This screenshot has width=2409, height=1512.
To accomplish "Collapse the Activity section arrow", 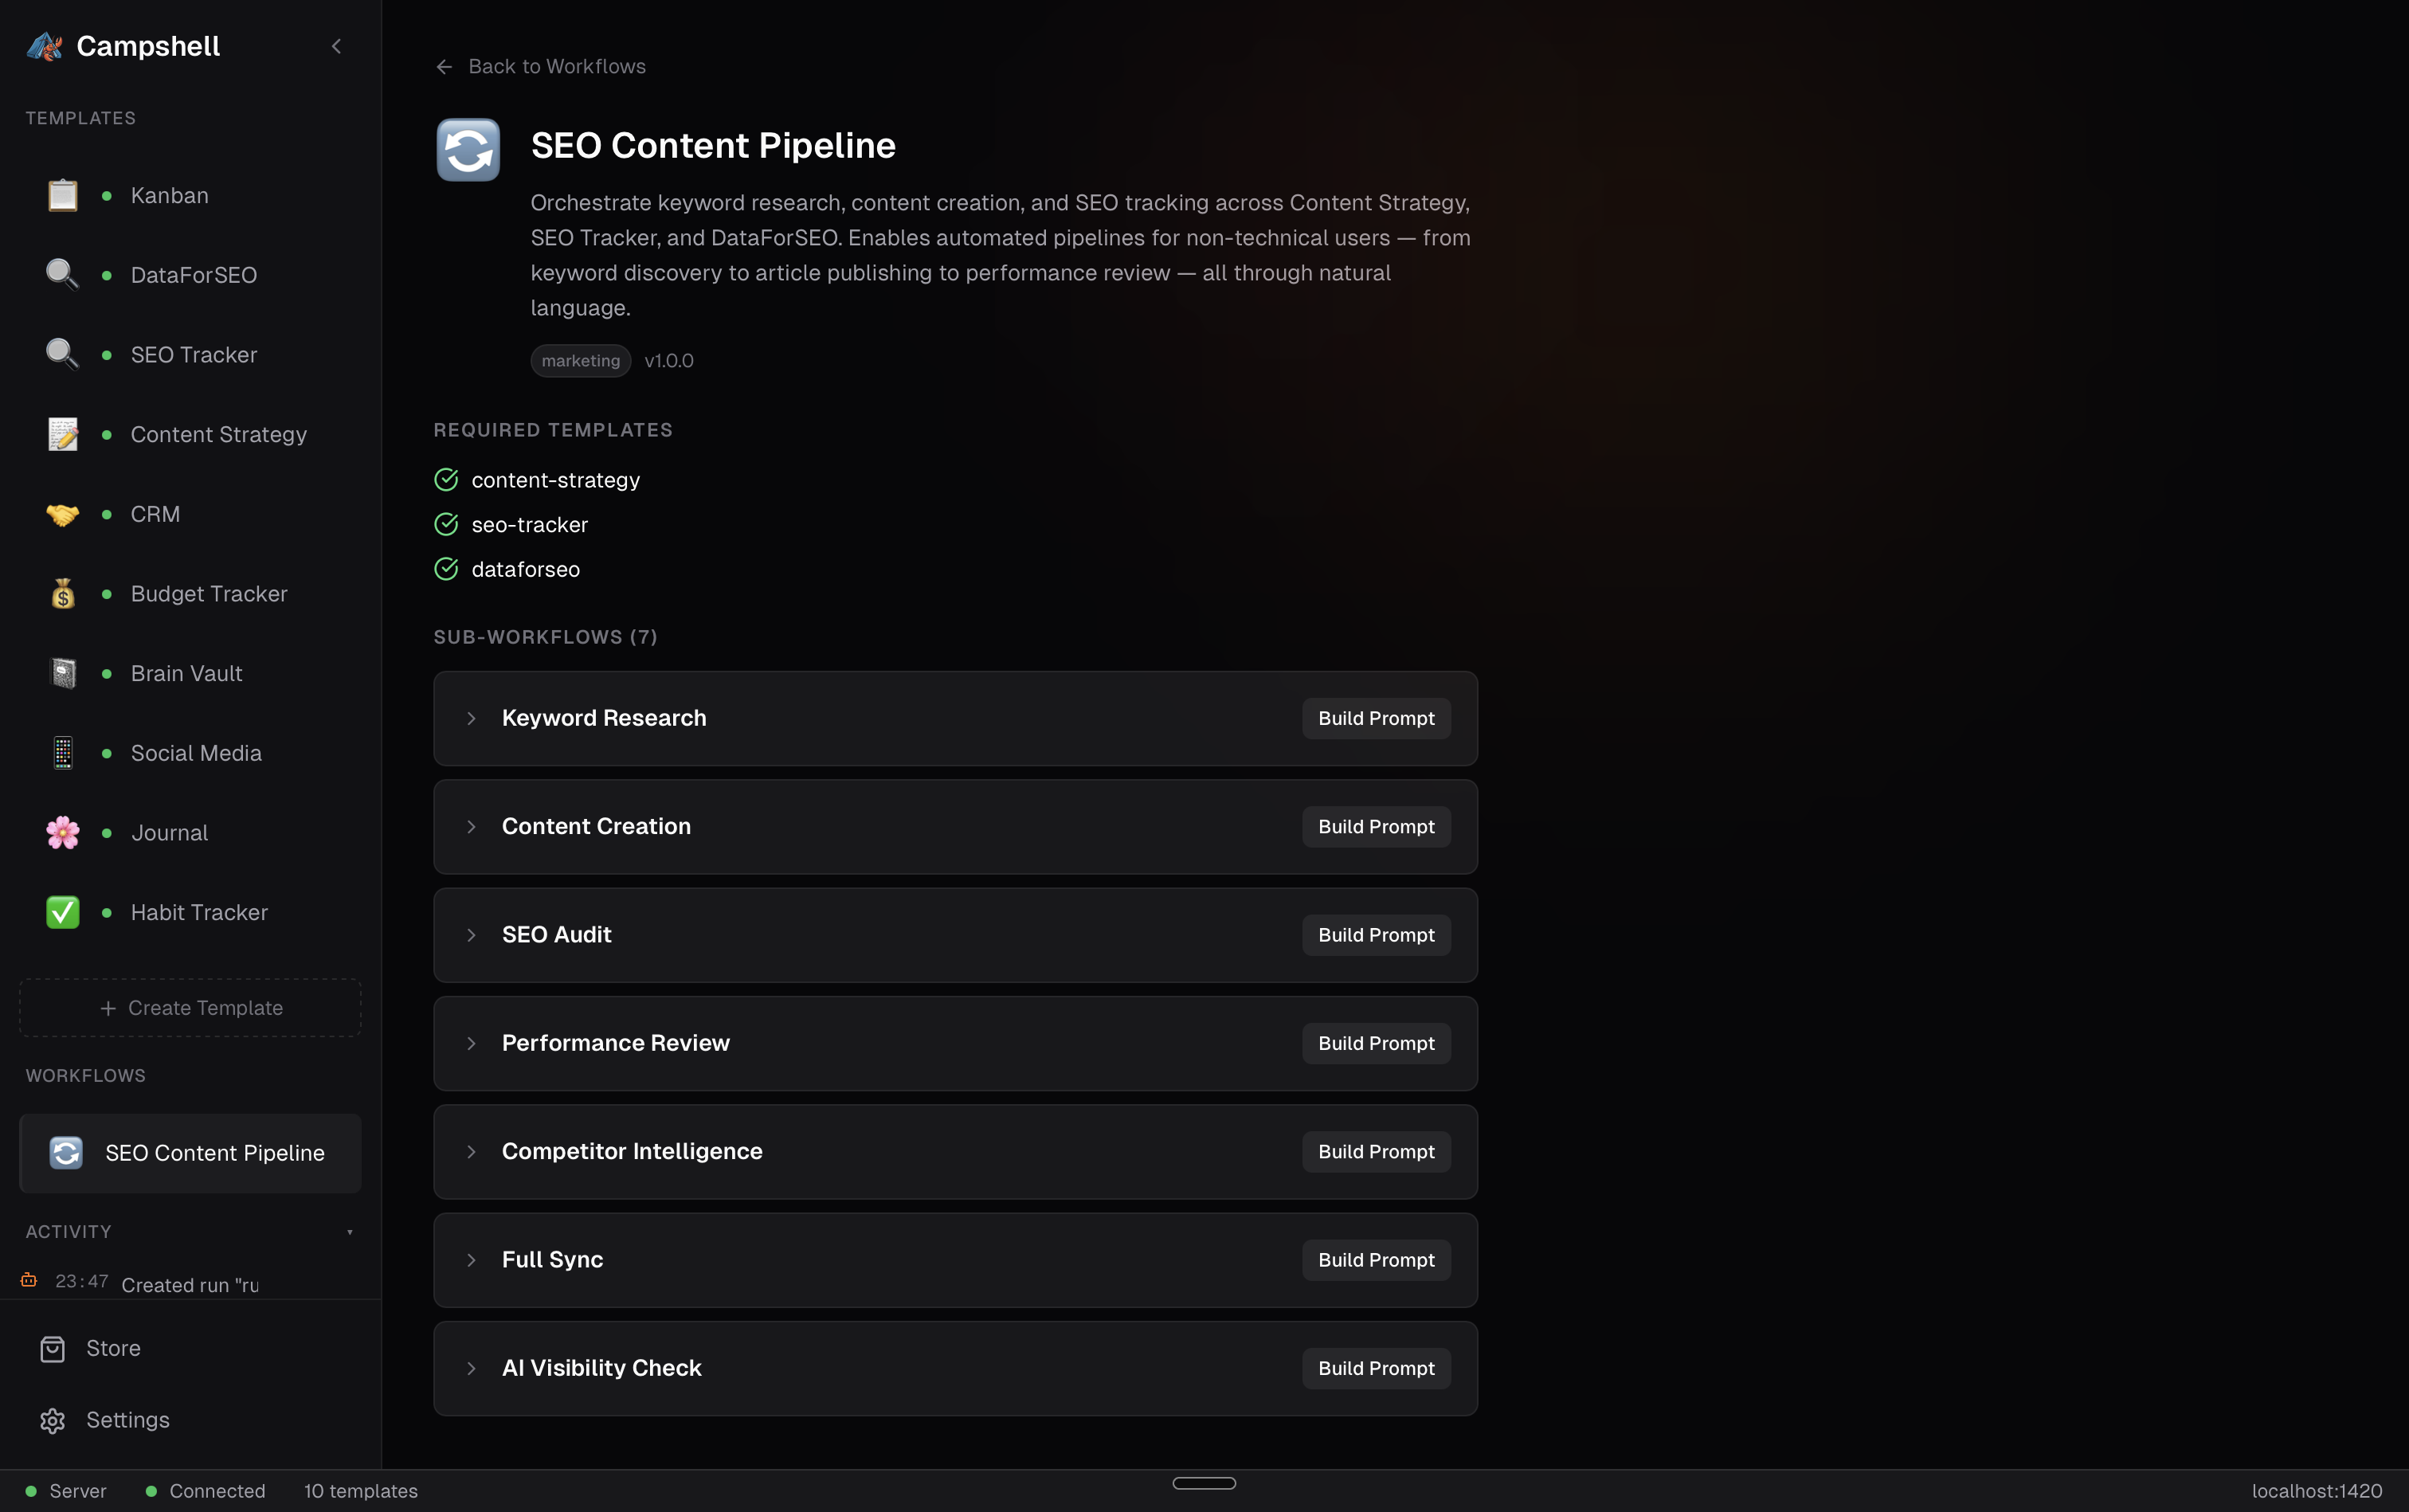I will click(x=350, y=1232).
